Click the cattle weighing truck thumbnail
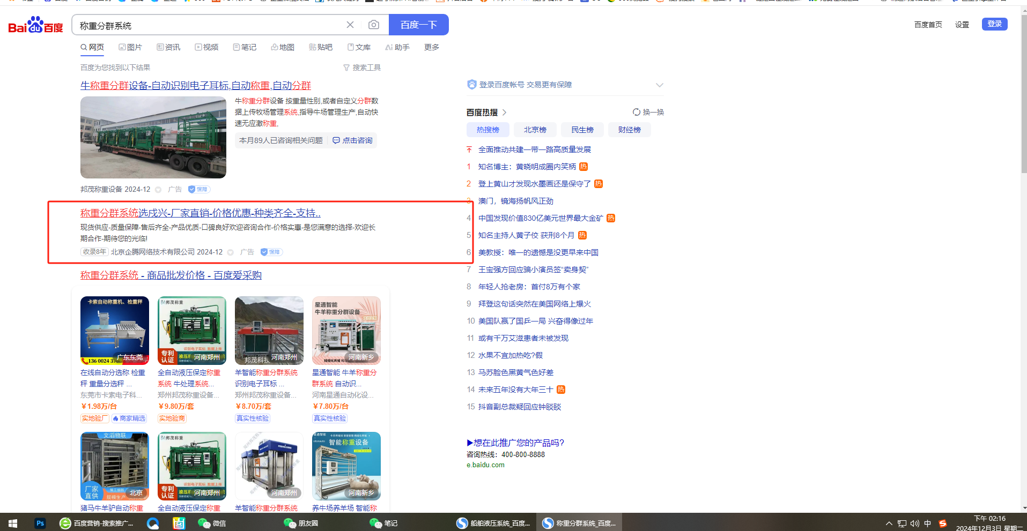Image resolution: width=1027 pixels, height=531 pixels. 153,137
